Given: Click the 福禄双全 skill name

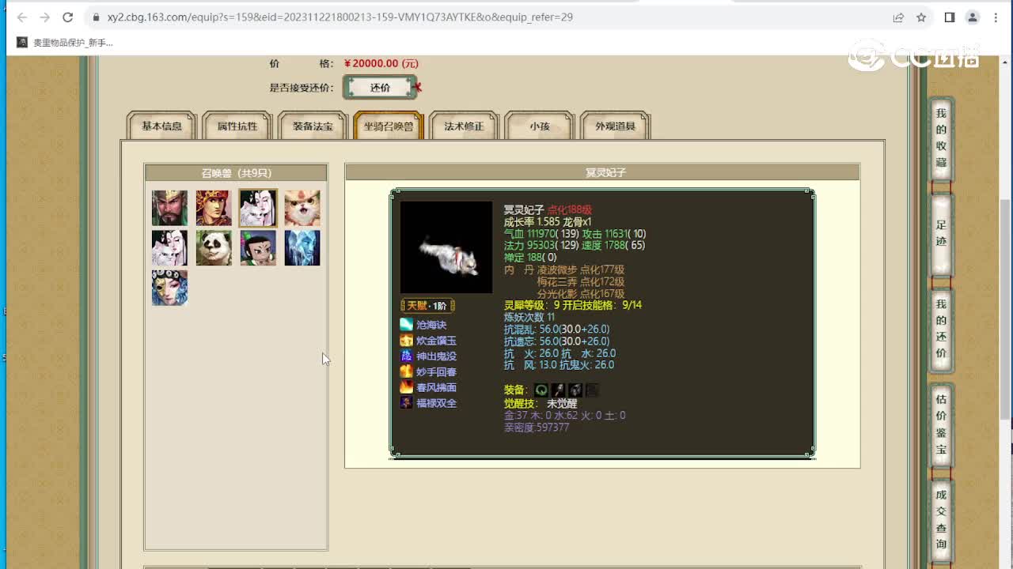Looking at the screenshot, I should pos(436,403).
